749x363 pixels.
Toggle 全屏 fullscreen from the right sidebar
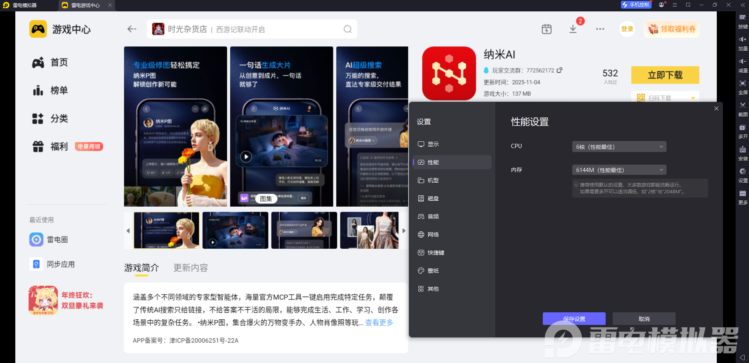pyautogui.click(x=743, y=87)
